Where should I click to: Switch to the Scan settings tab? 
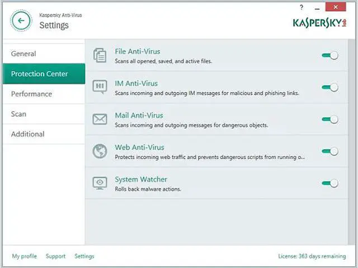coord(44,114)
